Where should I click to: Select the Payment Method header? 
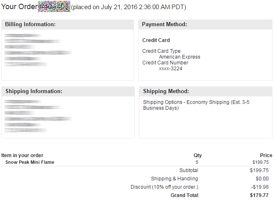click(164, 25)
